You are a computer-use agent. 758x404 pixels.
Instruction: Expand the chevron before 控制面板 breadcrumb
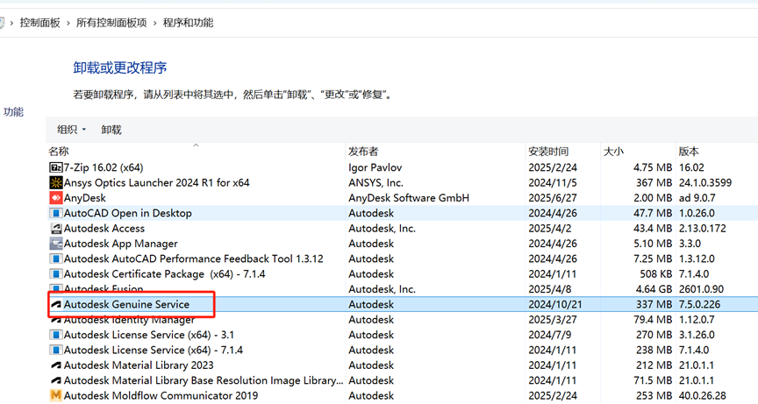click(11, 23)
